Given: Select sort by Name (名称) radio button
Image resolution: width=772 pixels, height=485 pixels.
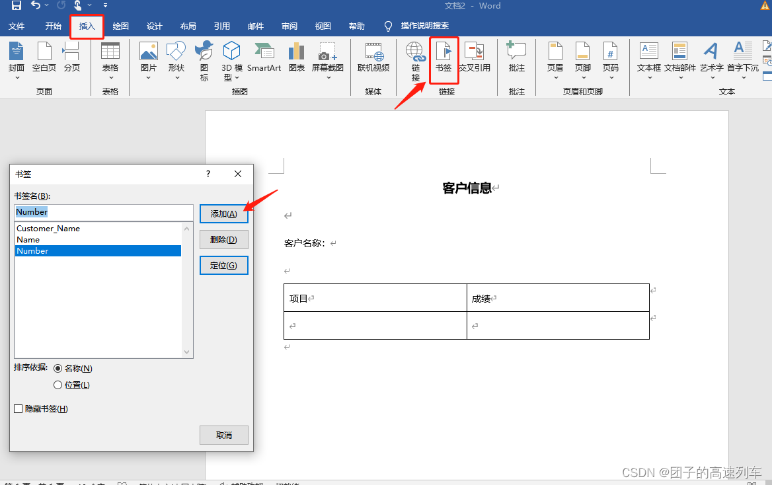Looking at the screenshot, I should (x=58, y=368).
